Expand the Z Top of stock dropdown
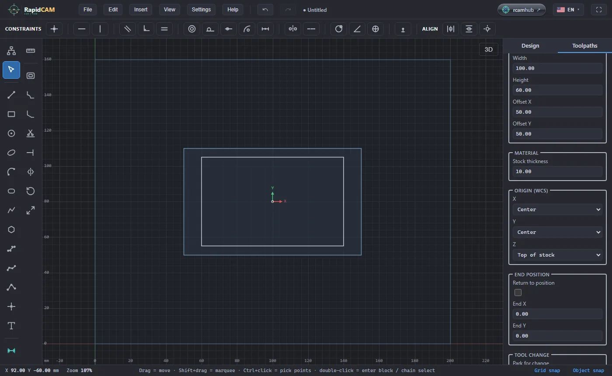 point(557,255)
